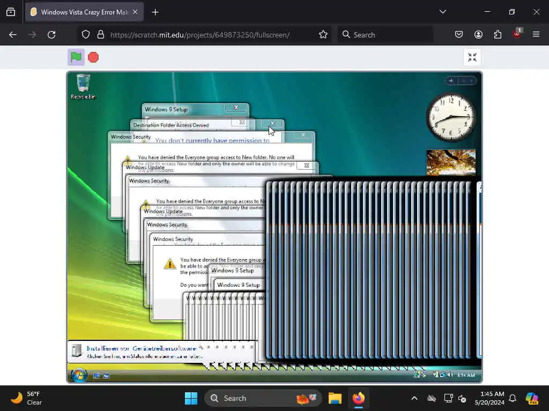This screenshot has width=549, height=411.
Task: View site security lock information
Action: point(101,35)
